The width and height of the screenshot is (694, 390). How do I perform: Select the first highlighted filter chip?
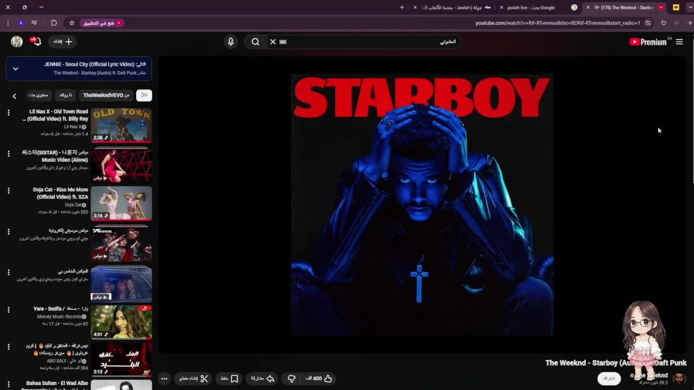144,95
